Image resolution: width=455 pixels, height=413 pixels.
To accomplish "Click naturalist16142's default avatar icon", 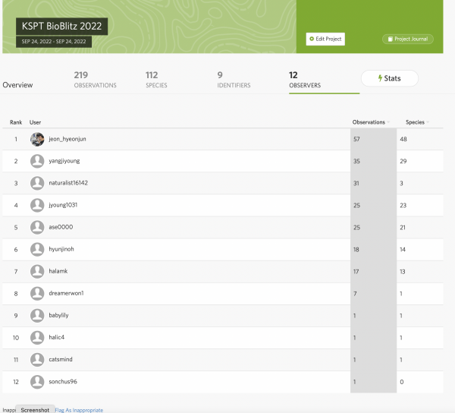I will click(x=37, y=183).
